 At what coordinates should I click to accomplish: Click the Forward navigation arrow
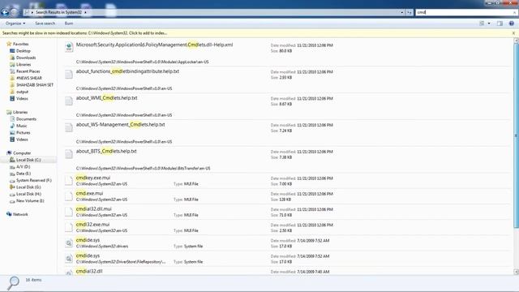(x=15, y=12)
